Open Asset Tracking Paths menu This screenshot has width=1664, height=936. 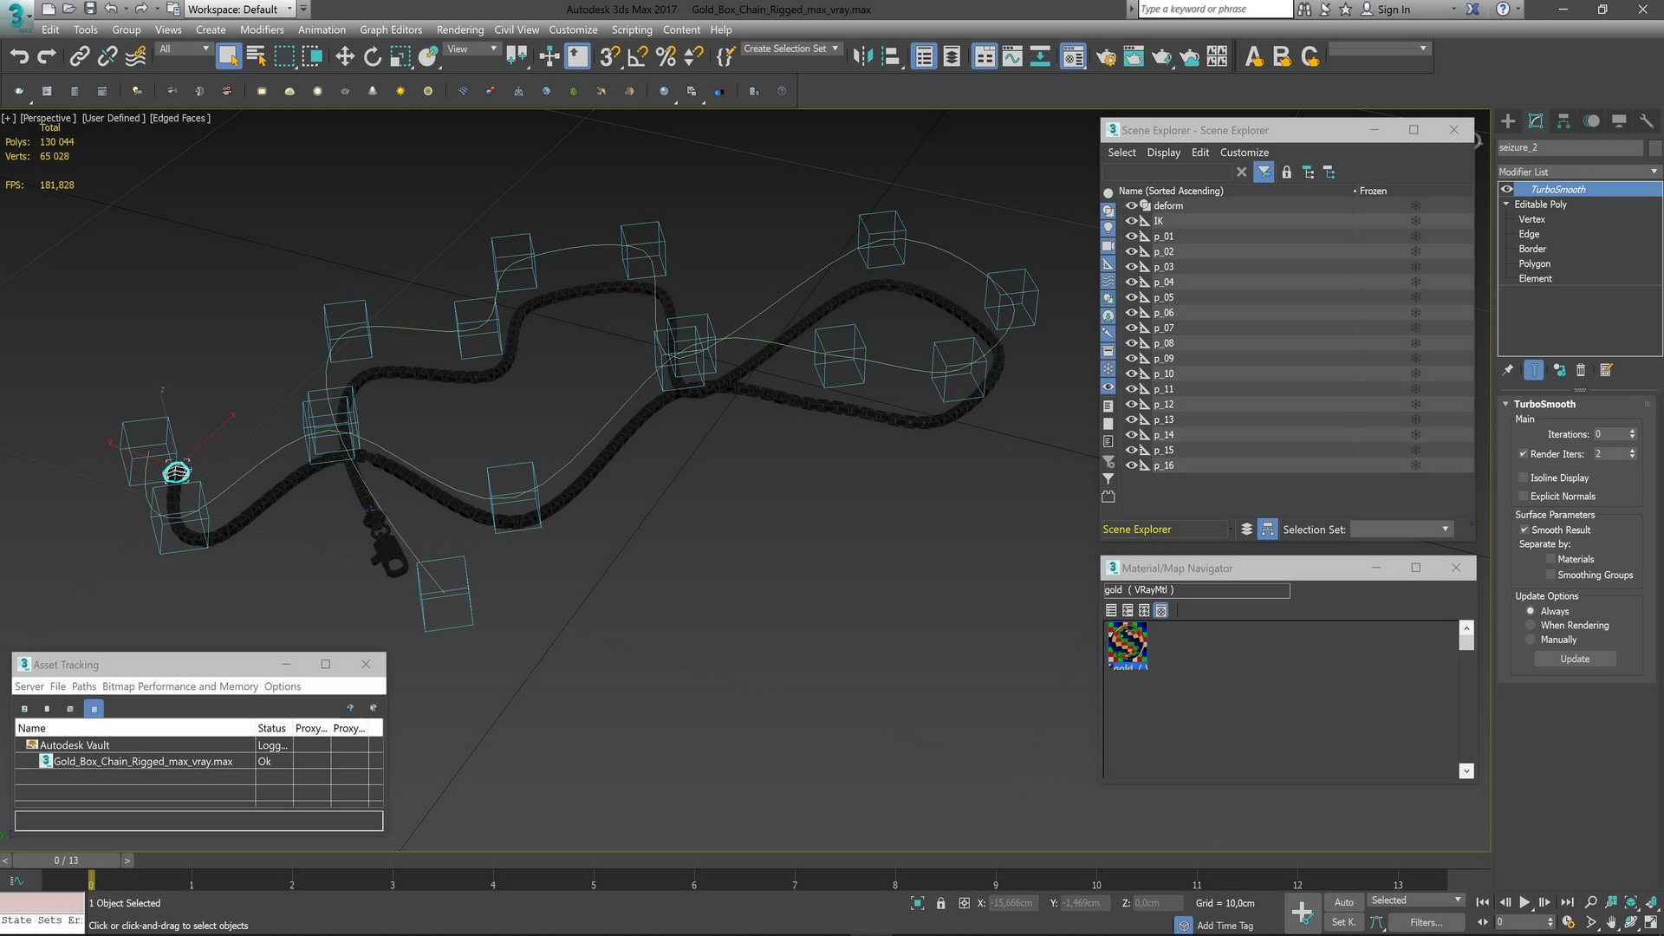click(84, 686)
